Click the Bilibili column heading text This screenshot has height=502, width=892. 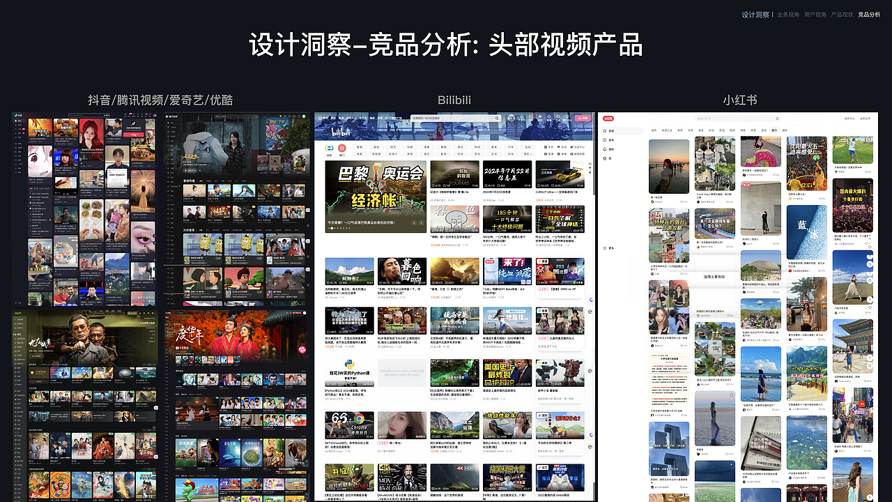coord(454,100)
